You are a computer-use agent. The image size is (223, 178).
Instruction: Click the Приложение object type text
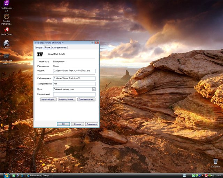pos(59,62)
